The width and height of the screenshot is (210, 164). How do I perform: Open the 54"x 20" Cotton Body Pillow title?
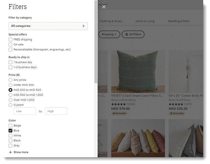click(186, 96)
